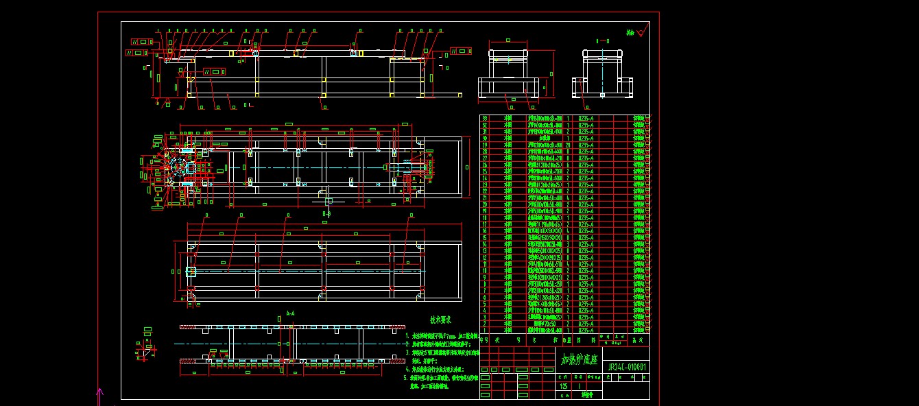Select the 1:25 scale value cell
The image size is (919, 406).
tap(564, 387)
